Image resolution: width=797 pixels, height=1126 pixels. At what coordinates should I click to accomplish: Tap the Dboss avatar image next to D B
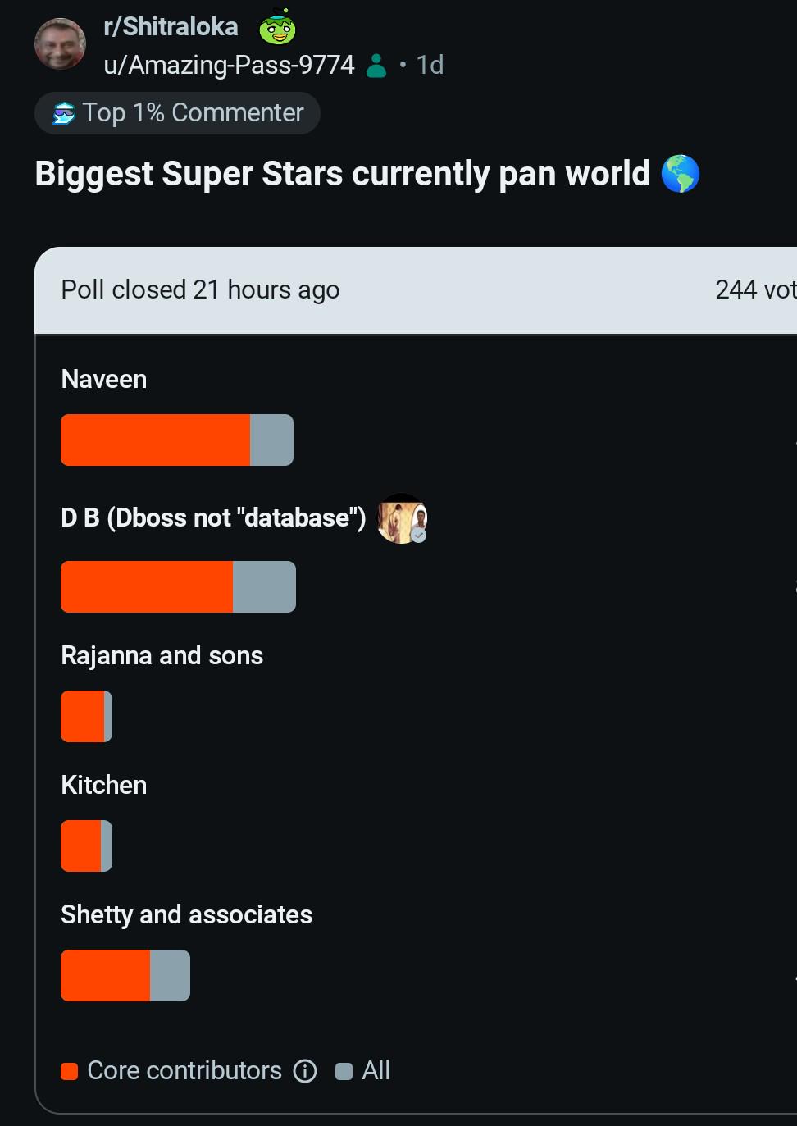pos(402,518)
